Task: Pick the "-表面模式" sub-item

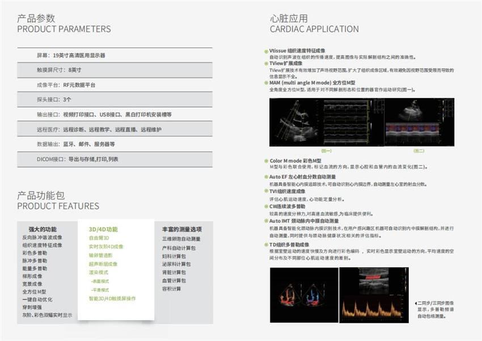Action: click(100, 281)
